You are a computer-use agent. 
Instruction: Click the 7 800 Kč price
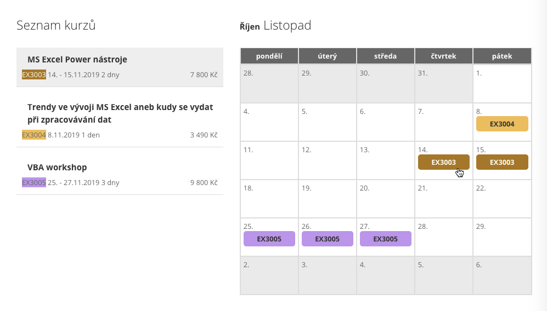pyautogui.click(x=204, y=74)
